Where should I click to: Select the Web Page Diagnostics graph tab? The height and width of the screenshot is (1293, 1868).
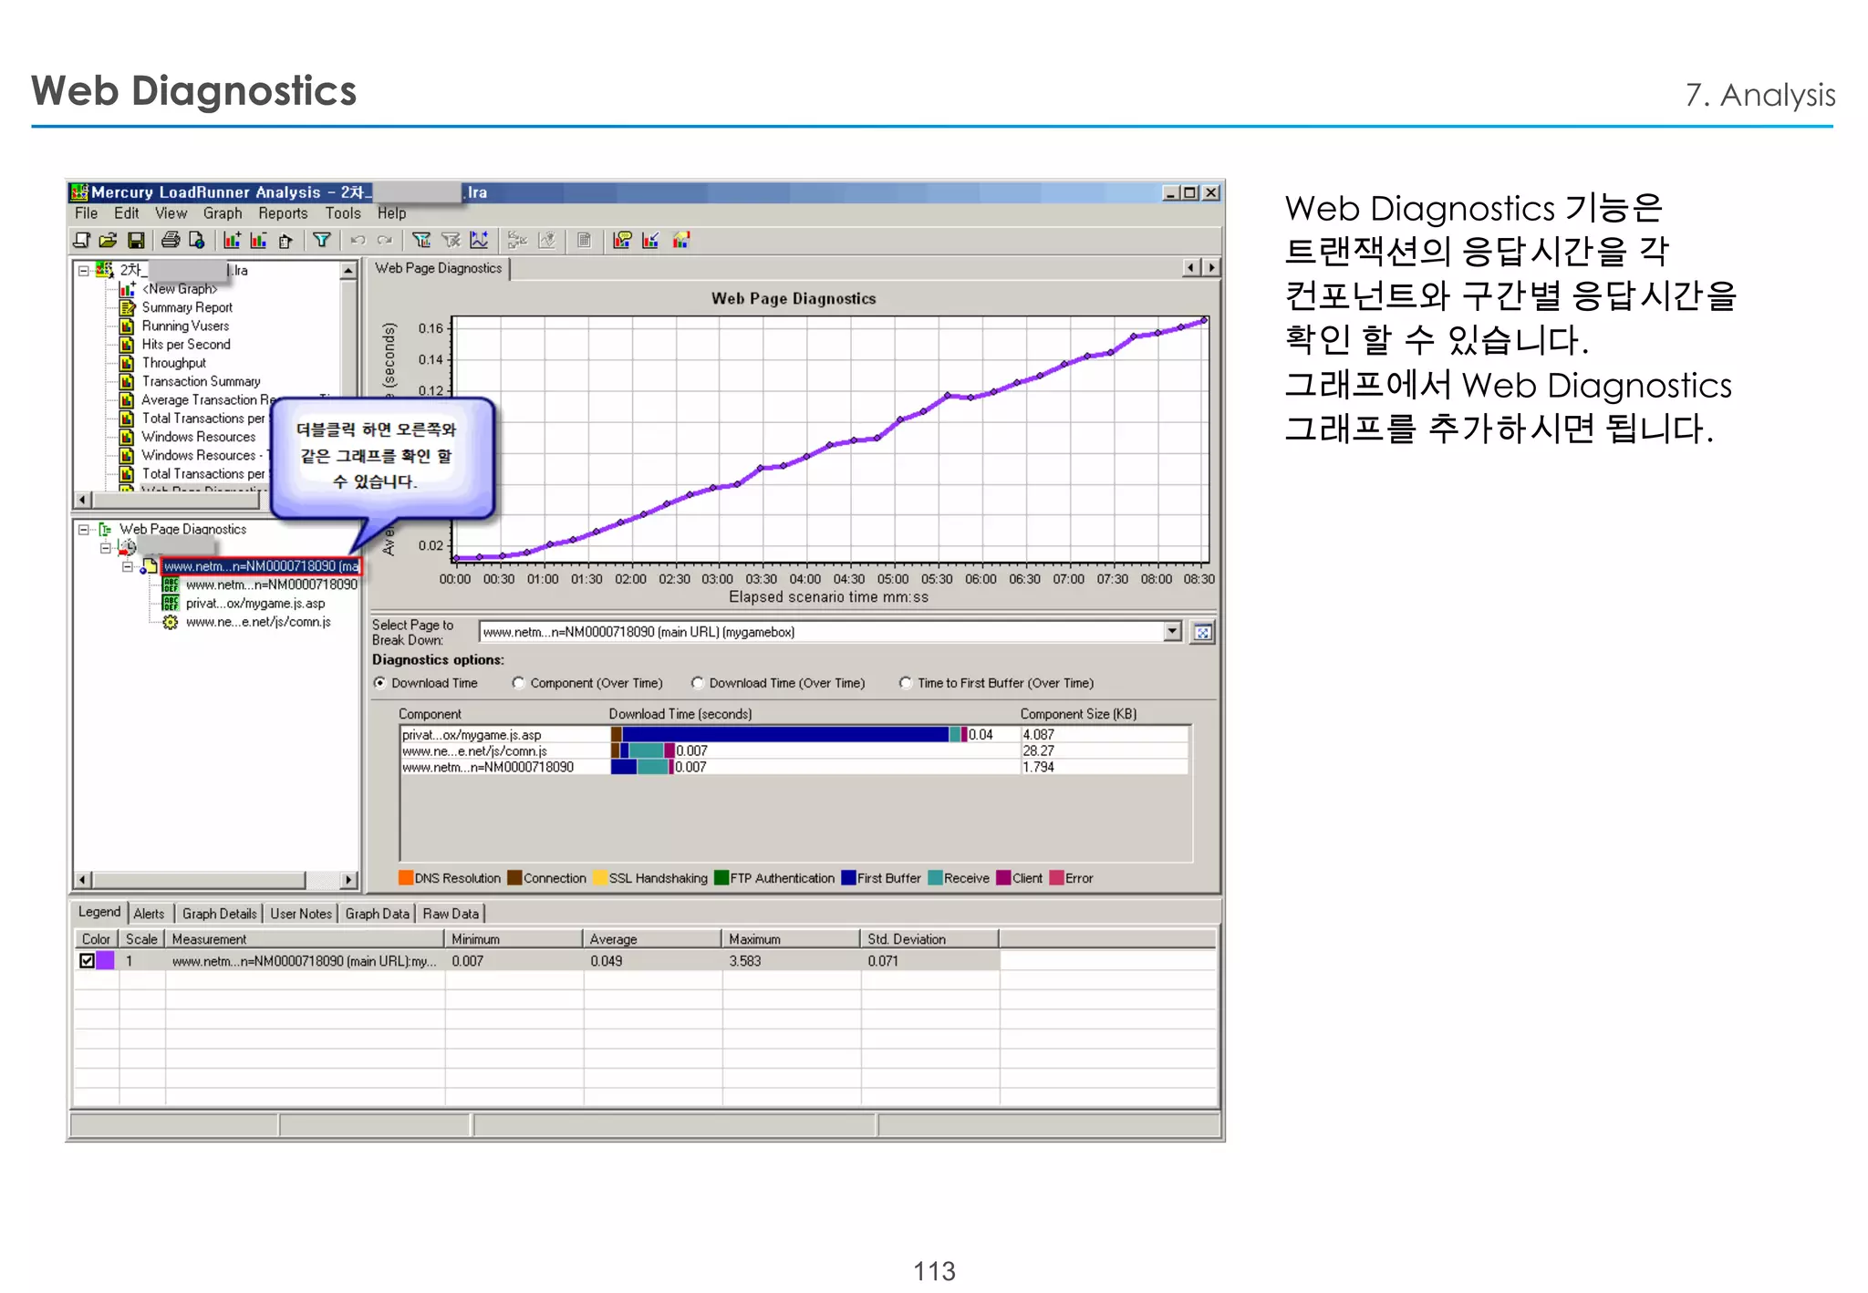pos(439,268)
